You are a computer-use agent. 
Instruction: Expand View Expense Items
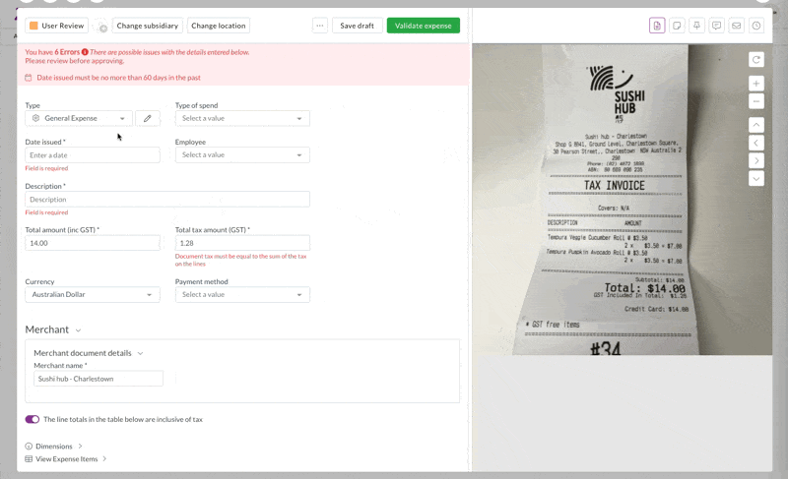[x=104, y=459]
